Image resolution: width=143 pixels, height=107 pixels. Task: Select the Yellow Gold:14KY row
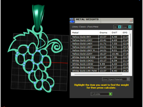point(100,44)
